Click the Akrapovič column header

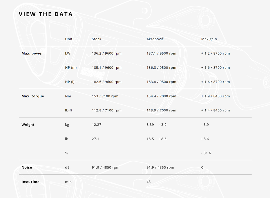155,39
